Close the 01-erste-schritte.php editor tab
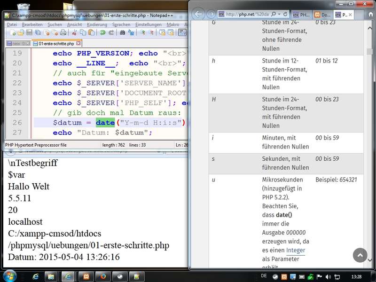 coord(78,44)
